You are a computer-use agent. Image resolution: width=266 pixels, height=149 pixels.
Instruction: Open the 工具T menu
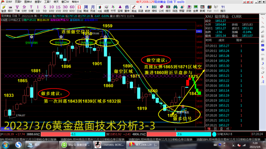coord(47,2)
